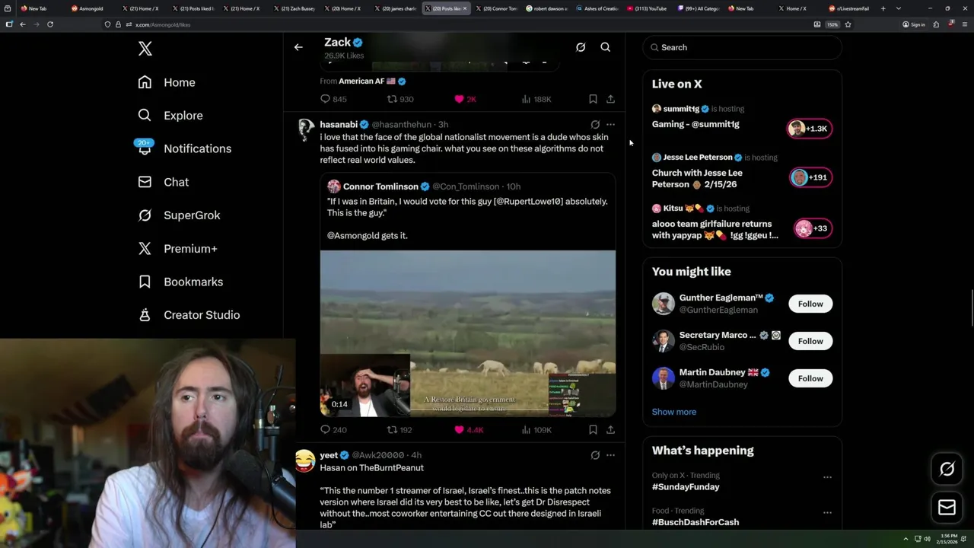Share the hasanabi post

[x=610, y=430]
